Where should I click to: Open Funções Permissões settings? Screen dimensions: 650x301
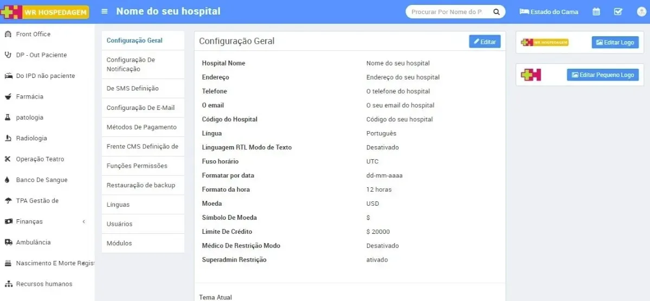point(143,166)
